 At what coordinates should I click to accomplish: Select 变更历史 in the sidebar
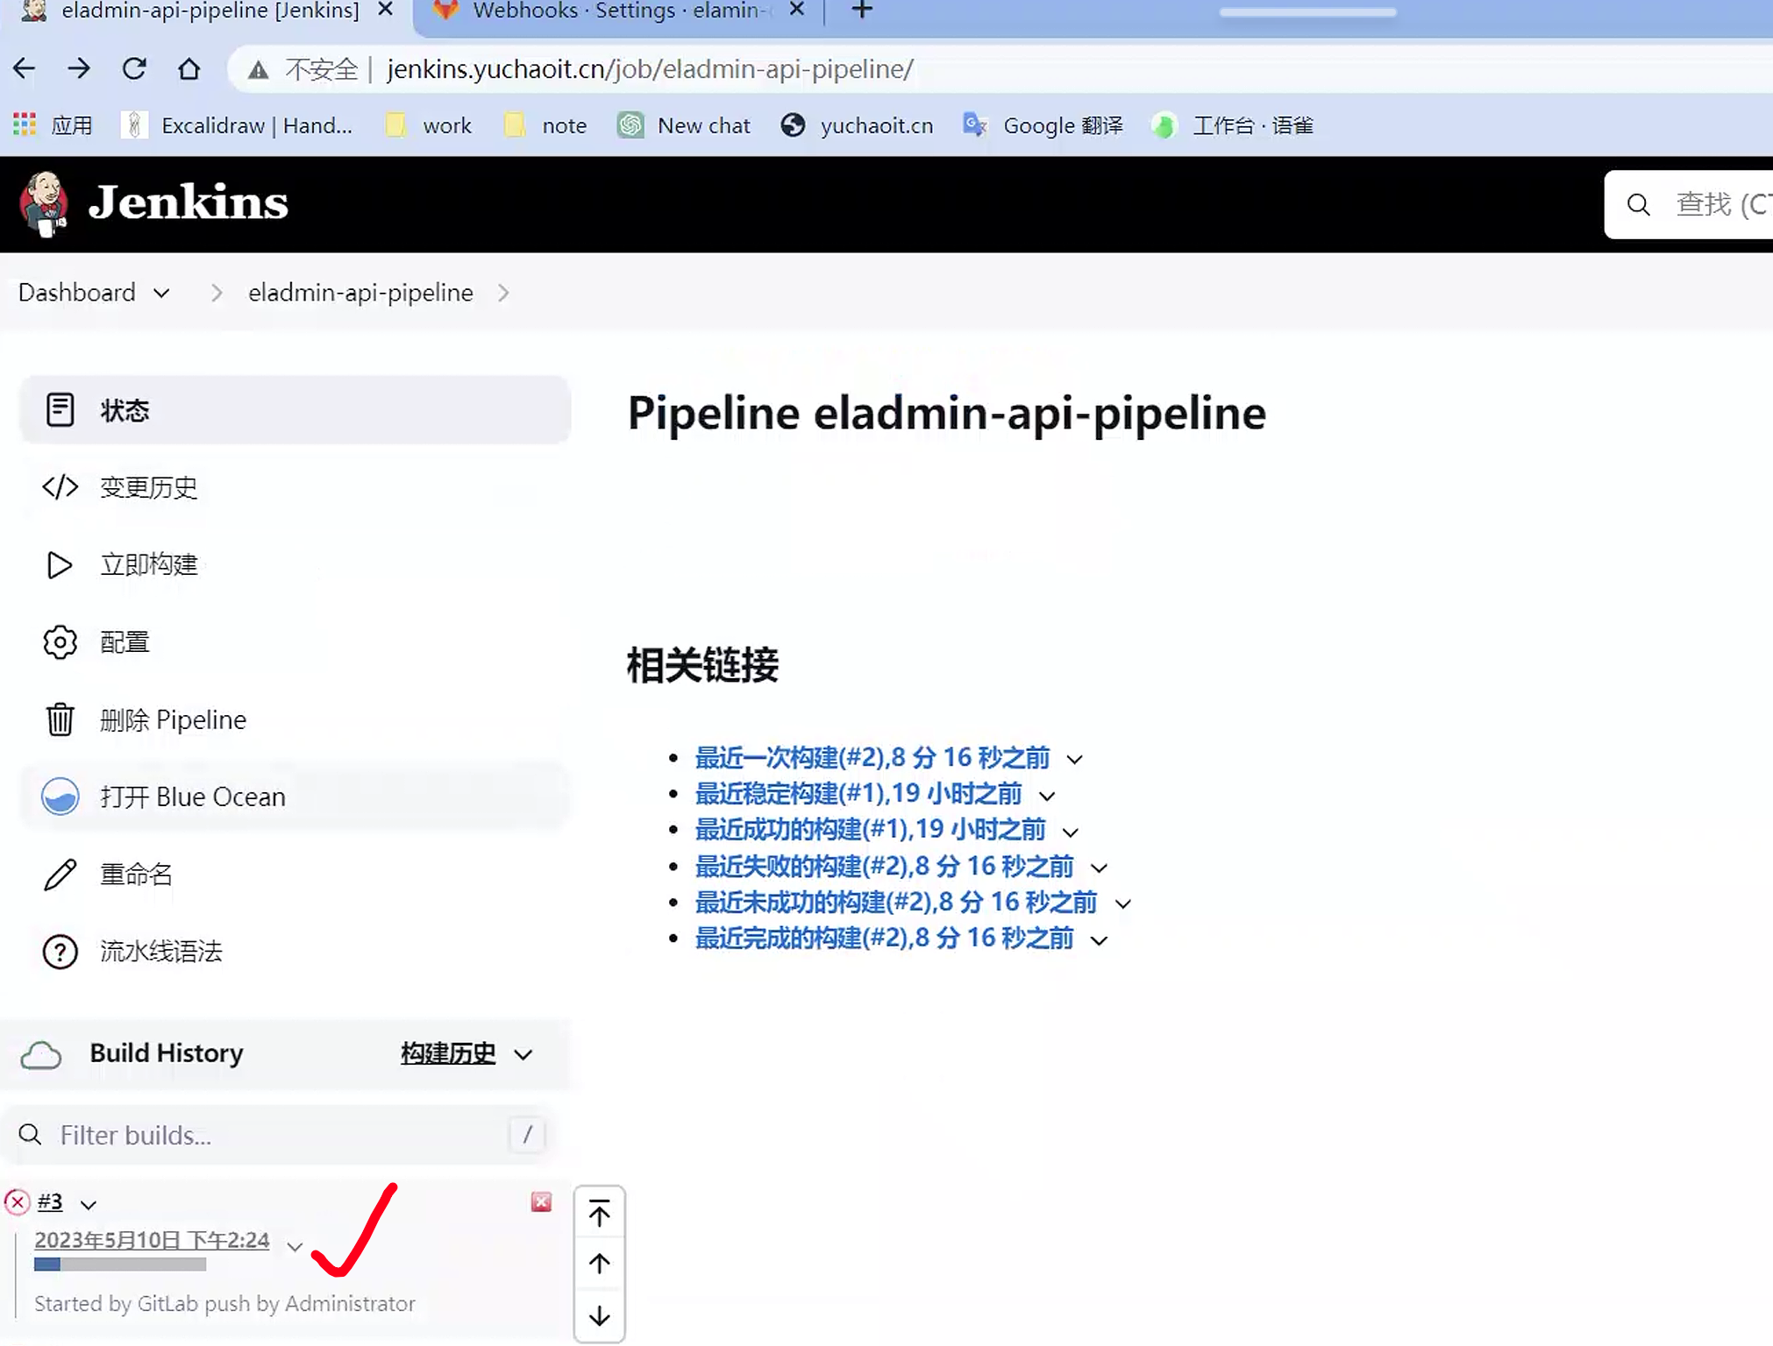148,487
